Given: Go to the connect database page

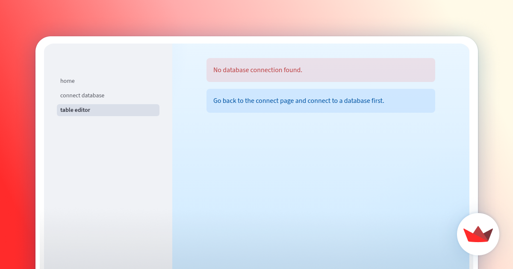Looking at the screenshot, I should pyautogui.click(x=108, y=96).
